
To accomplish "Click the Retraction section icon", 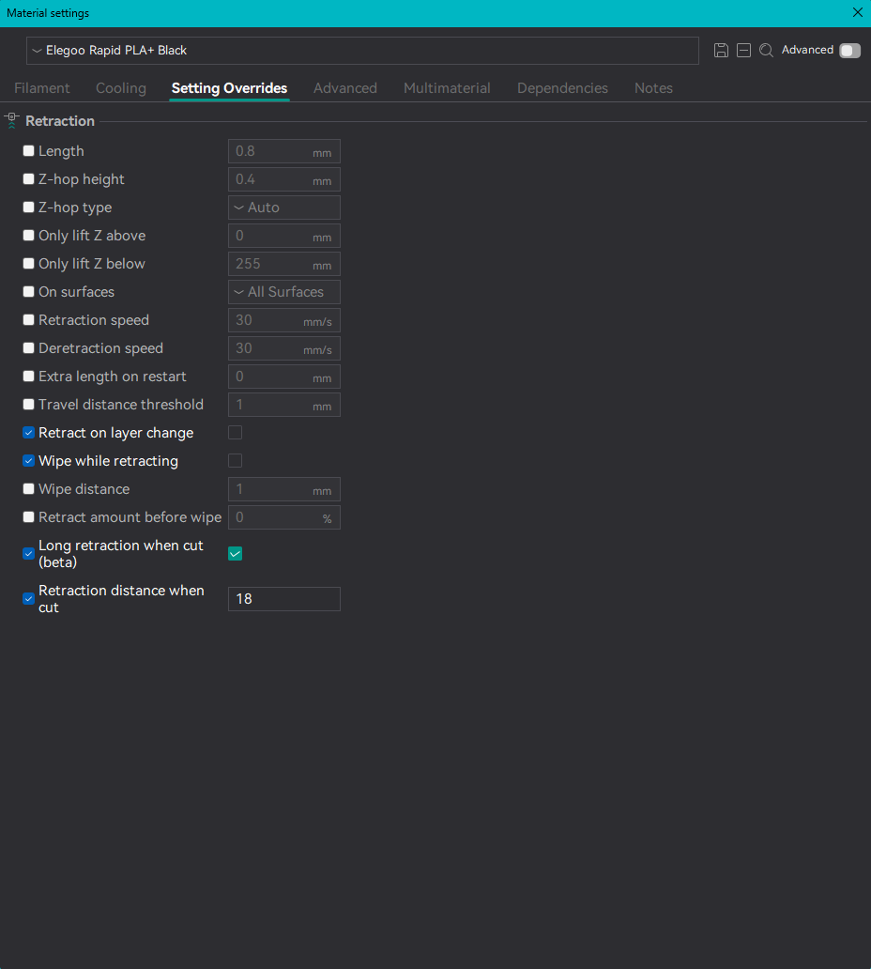I will point(12,120).
